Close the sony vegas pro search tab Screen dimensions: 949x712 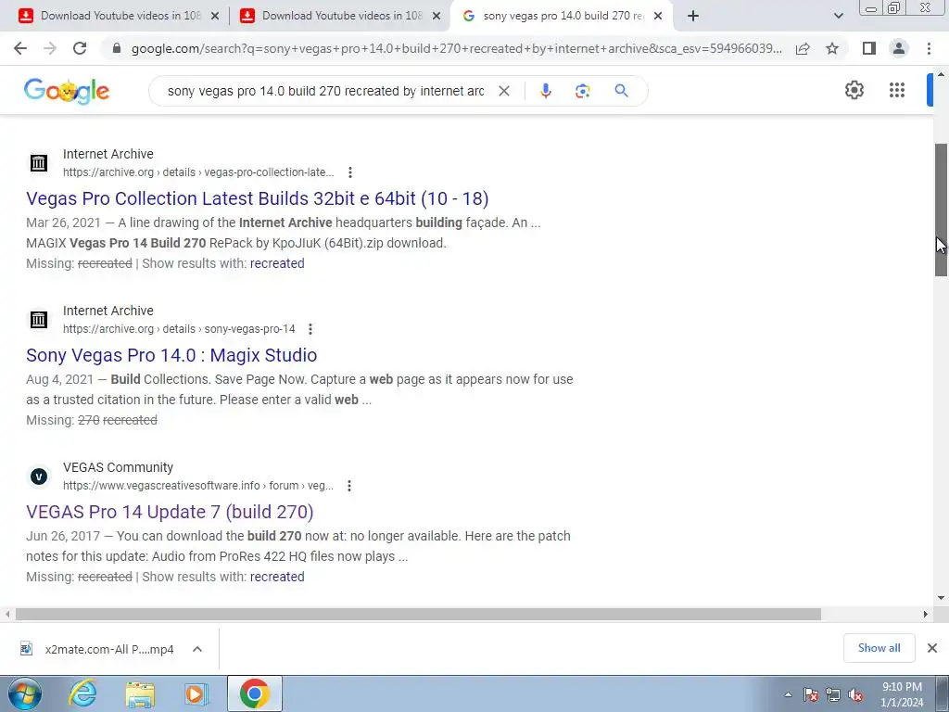pos(658,17)
